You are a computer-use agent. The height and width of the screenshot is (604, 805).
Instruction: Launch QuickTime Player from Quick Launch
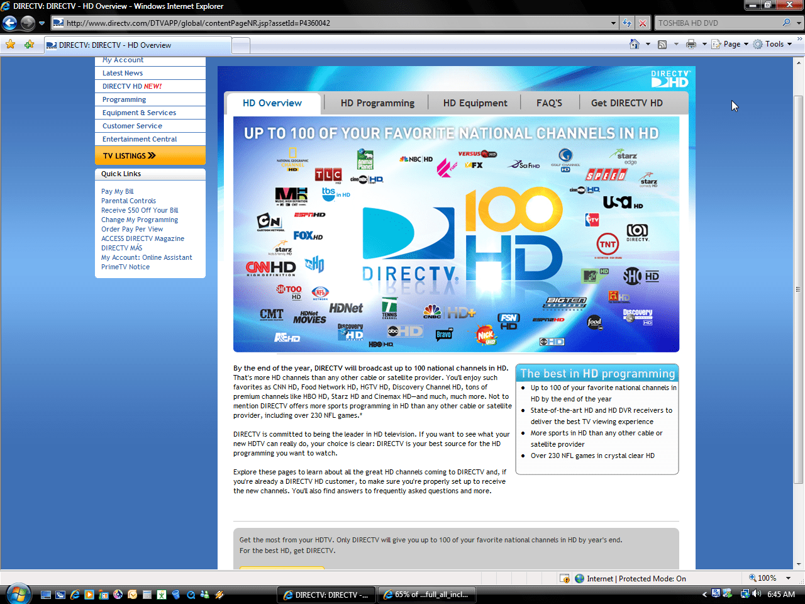[x=191, y=595]
